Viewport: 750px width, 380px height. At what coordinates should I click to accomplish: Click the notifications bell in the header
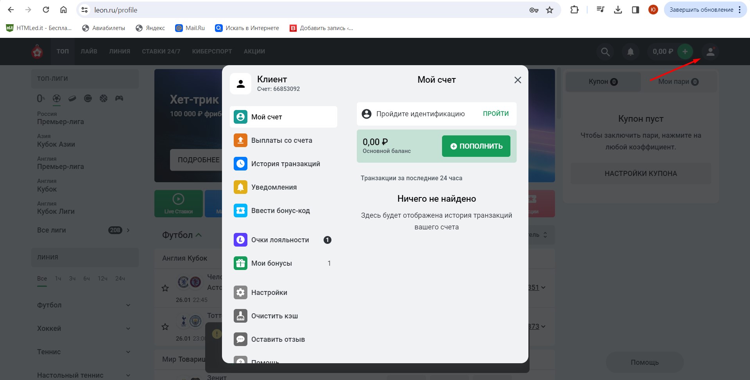point(630,51)
